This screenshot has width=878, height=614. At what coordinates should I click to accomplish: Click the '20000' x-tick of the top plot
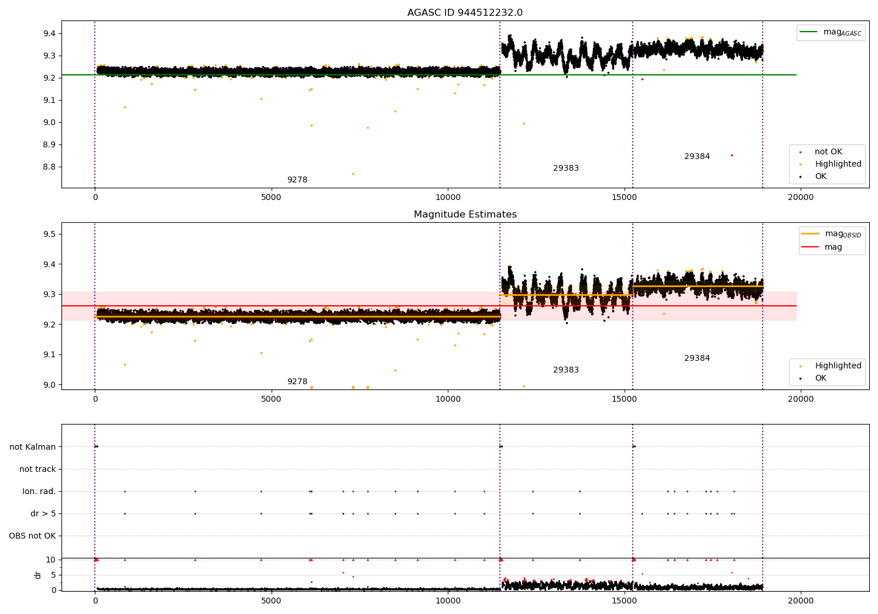click(800, 198)
